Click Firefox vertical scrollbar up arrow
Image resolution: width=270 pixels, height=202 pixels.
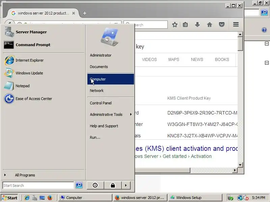click(x=240, y=34)
